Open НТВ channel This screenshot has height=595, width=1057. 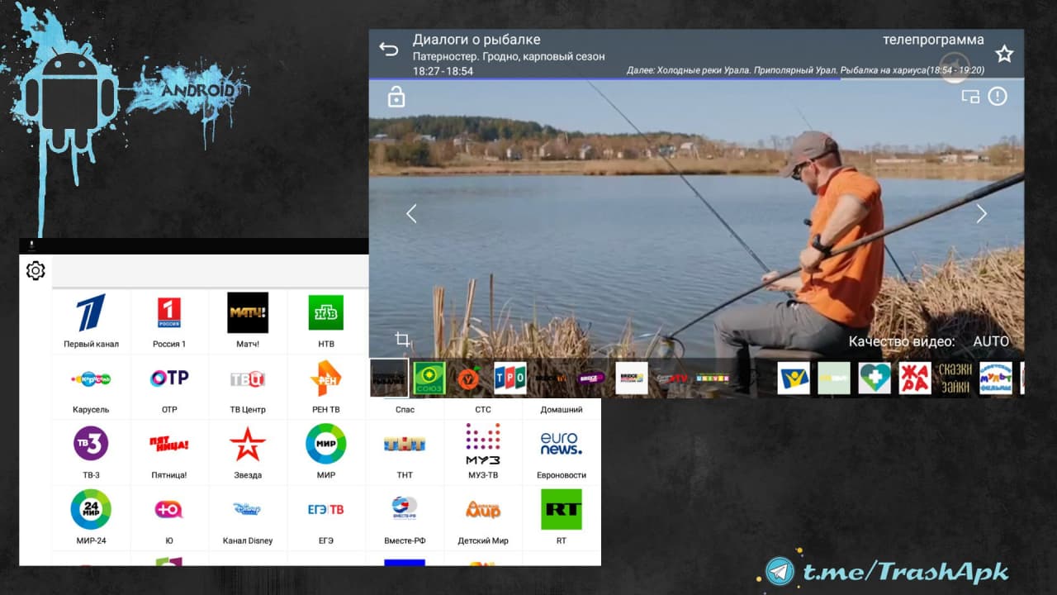[326, 321]
